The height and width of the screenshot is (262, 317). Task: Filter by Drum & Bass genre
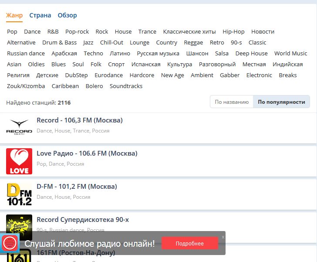click(59, 42)
